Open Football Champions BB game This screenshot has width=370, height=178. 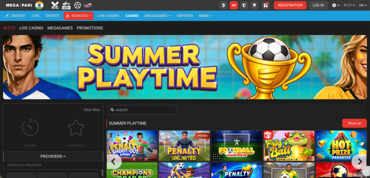[x=237, y=146]
